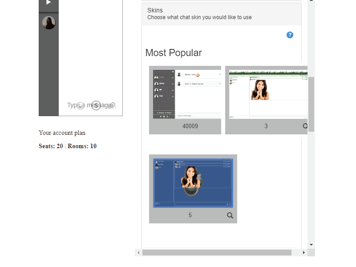This screenshot has width=356, height=267.
Task: Click the paperclip attachment icon
Action: click(x=112, y=105)
